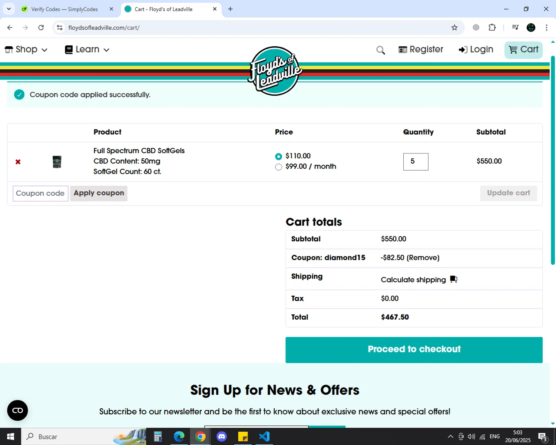Open Chrome media control icon
The image size is (556, 445).
pos(515,27)
